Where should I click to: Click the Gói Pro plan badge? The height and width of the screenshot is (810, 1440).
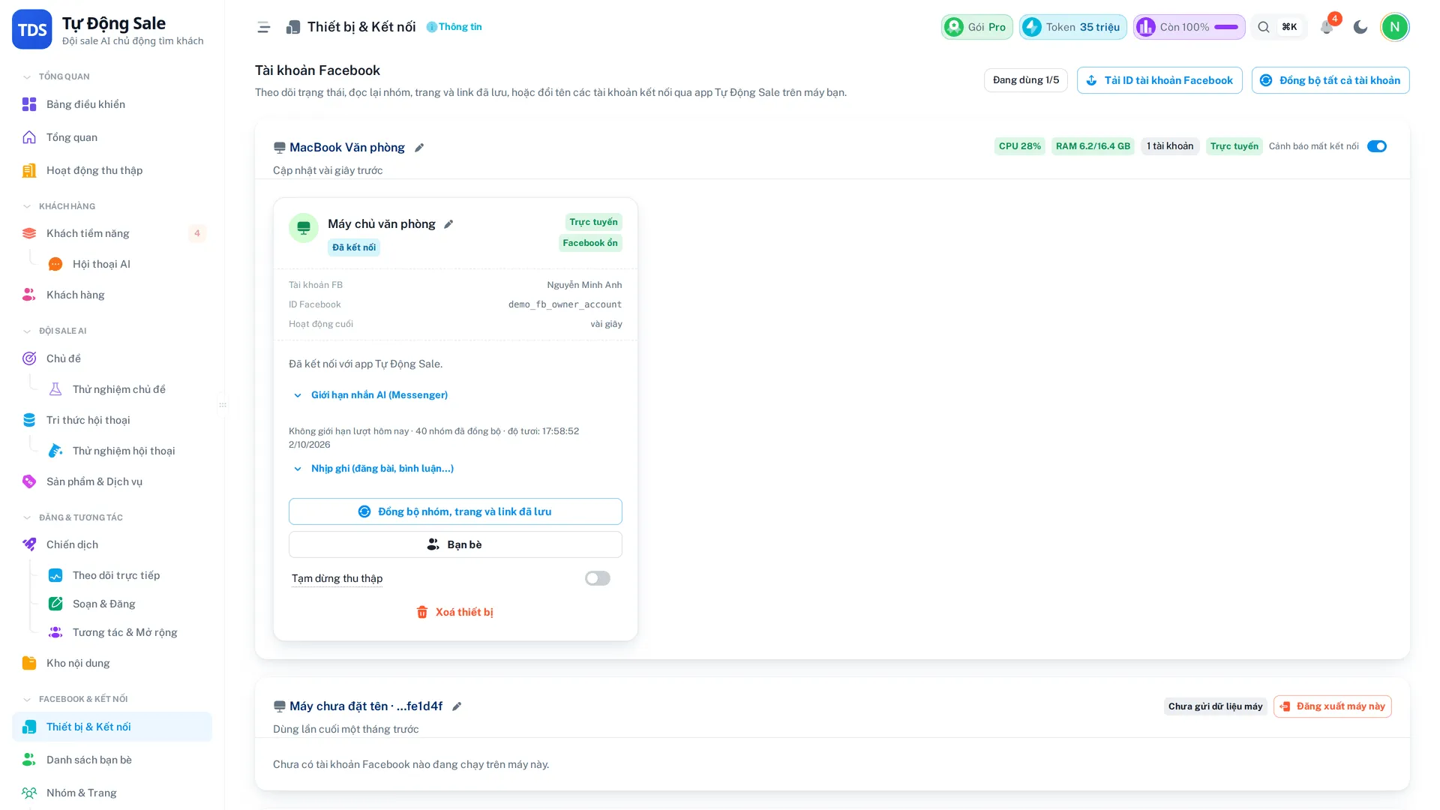click(977, 27)
